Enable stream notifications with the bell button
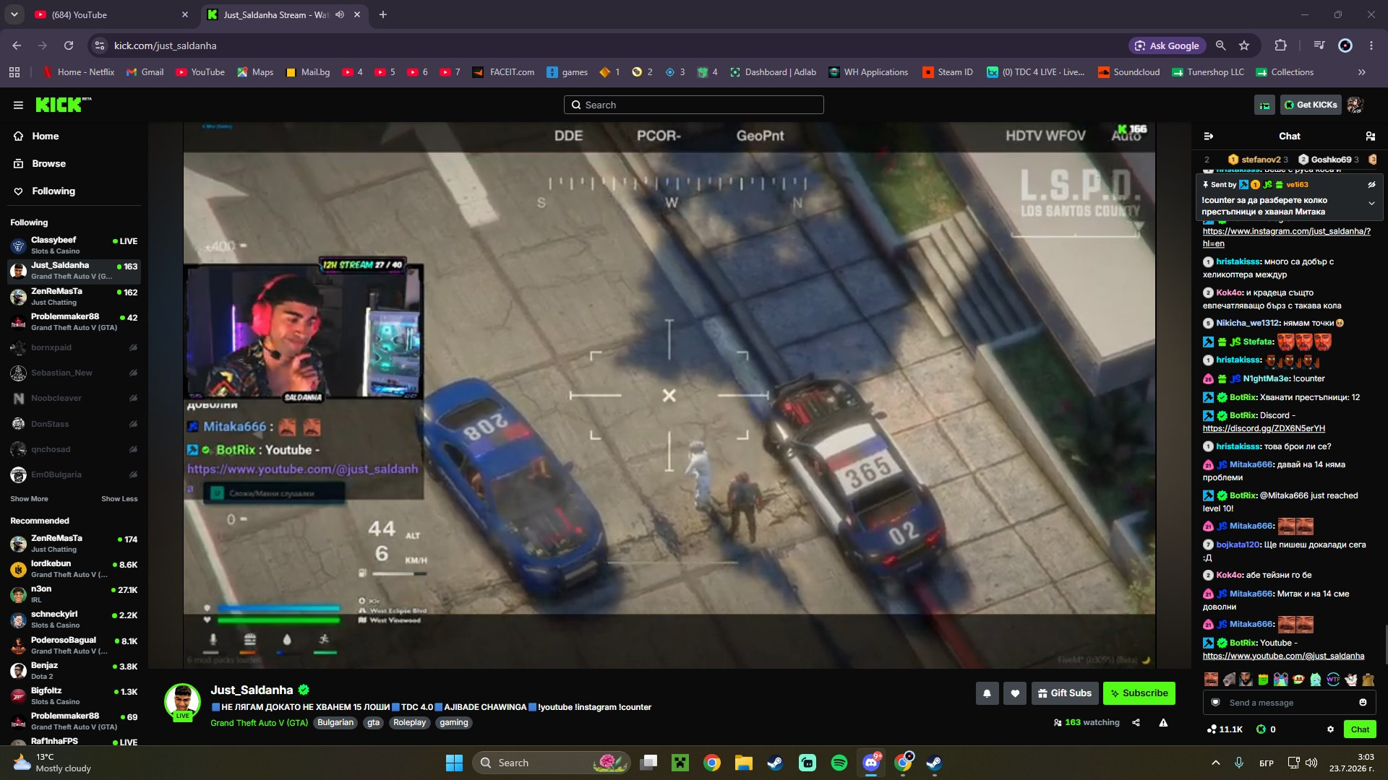 [987, 693]
